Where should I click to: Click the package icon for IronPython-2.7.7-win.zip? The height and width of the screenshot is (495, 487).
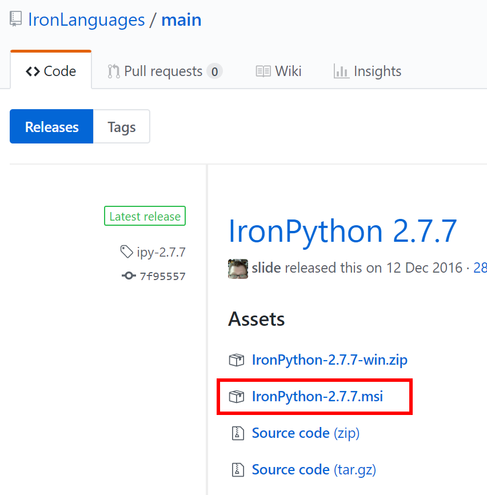coord(237,360)
